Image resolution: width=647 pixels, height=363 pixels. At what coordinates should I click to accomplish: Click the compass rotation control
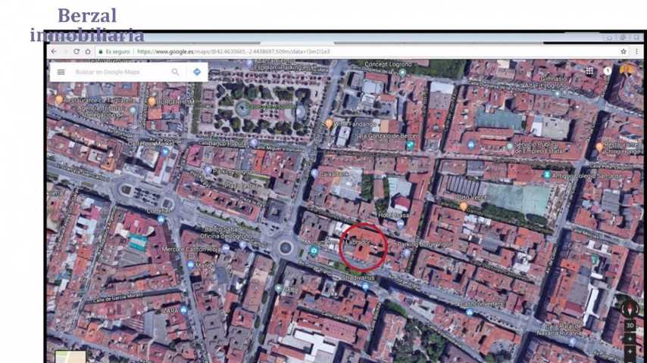point(629,308)
